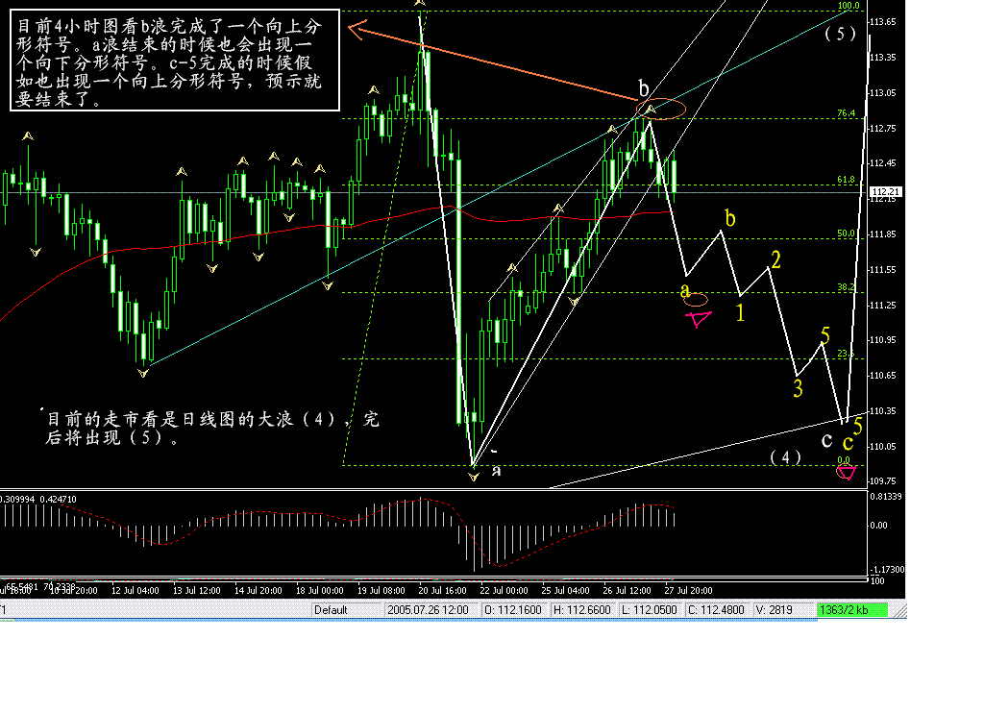Select the Fibonacci 76.4 level label
984x713 pixels.
click(x=846, y=113)
